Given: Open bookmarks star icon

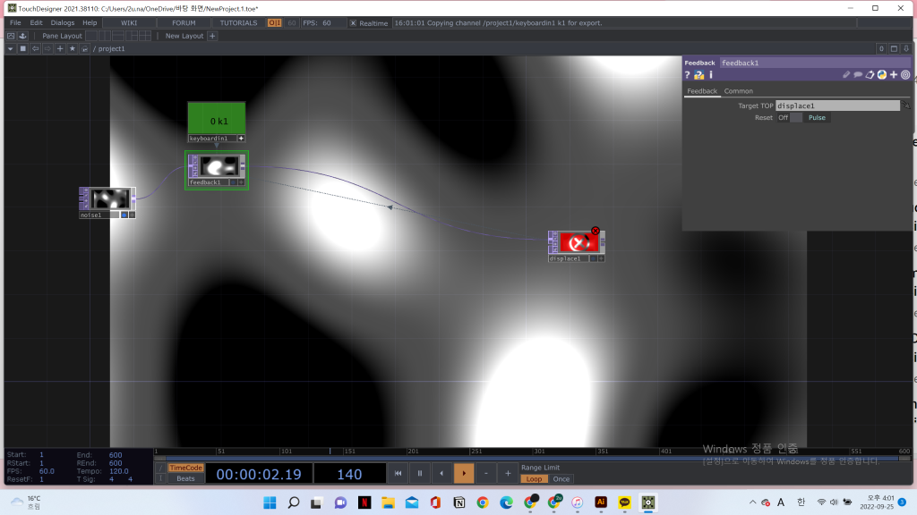Looking at the screenshot, I should click(x=73, y=48).
